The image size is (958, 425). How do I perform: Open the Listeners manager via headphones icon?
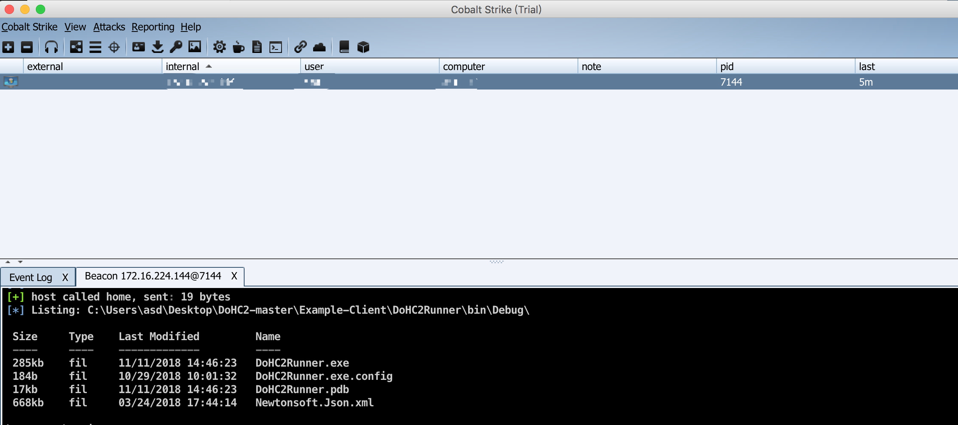tap(52, 47)
